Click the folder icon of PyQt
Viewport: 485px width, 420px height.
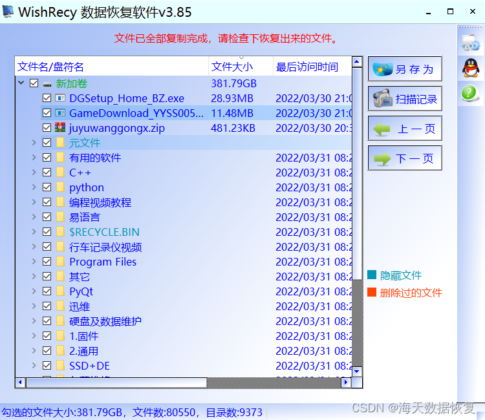click(60, 291)
